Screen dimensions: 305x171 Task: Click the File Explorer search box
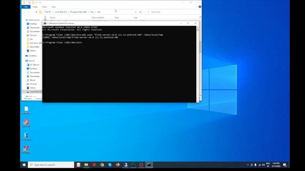click(x=172, y=12)
